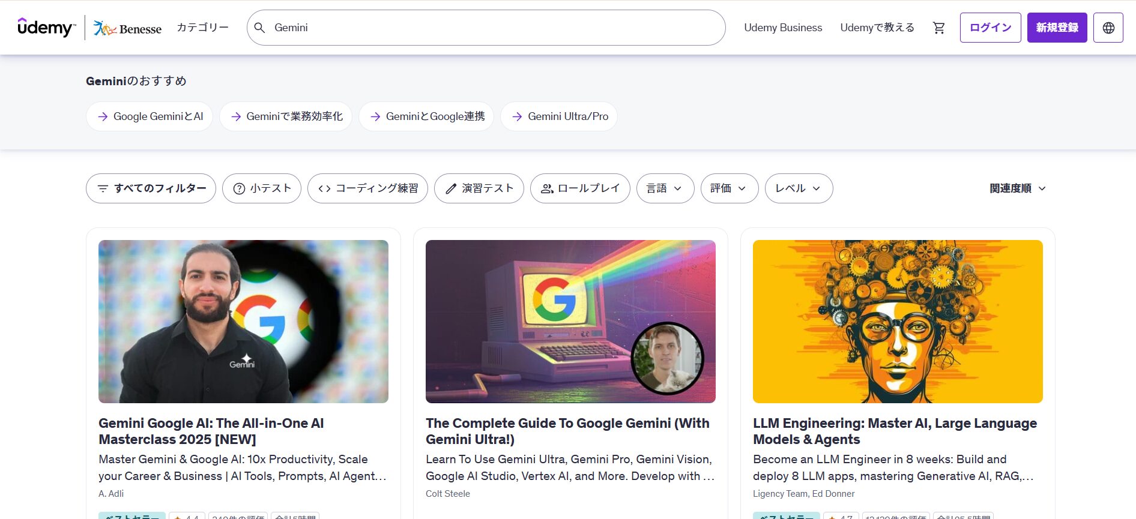Open the Complete Guide To Google Gemini thumbnail
Screen dimensions: 1136x519
pos(570,322)
